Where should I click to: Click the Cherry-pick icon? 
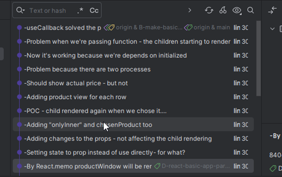click(x=223, y=10)
